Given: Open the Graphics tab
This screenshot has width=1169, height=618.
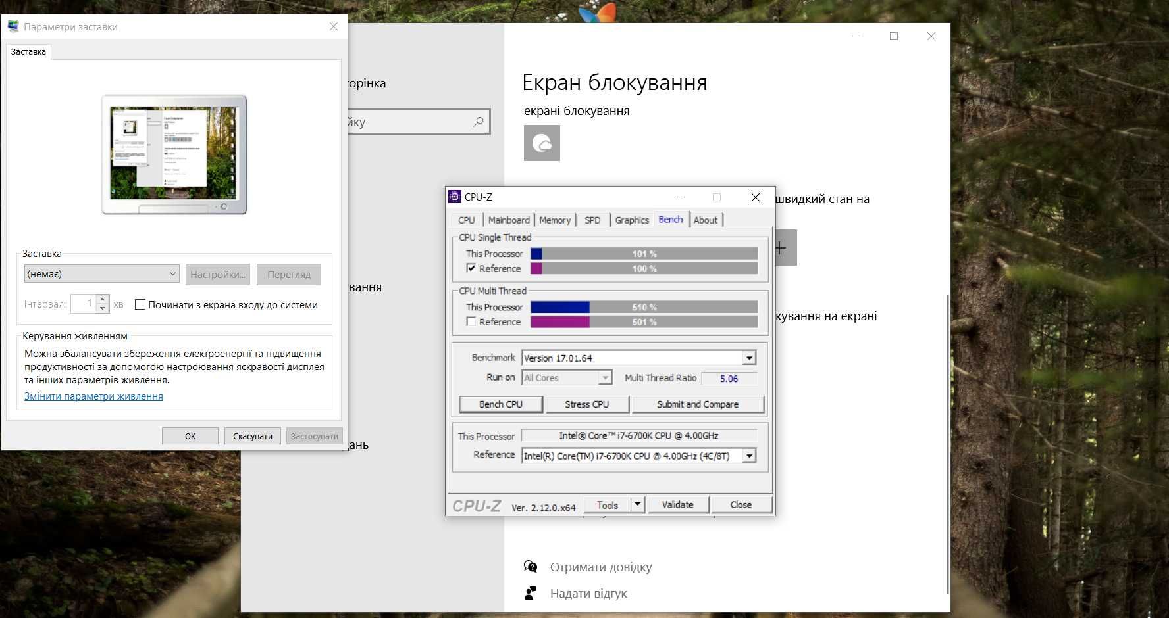Looking at the screenshot, I should [632, 220].
